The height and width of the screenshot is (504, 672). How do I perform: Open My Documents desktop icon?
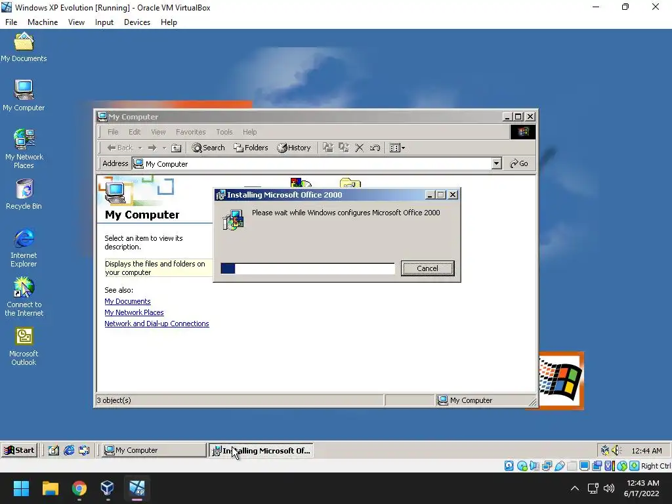pyautogui.click(x=24, y=47)
